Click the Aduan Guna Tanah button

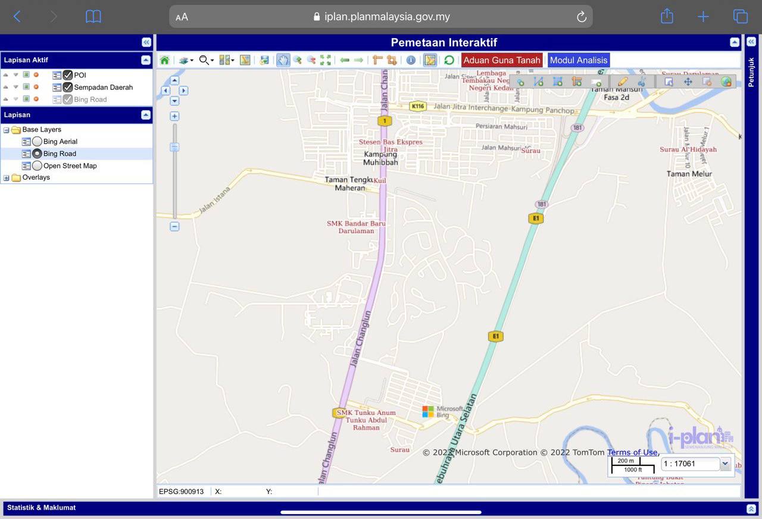pyautogui.click(x=502, y=60)
